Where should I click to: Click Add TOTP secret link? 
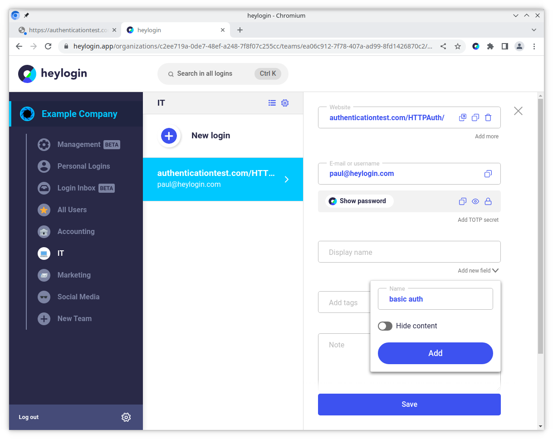point(478,220)
